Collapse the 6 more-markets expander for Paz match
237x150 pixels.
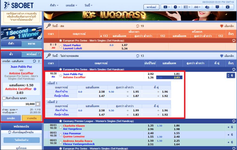(231, 75)
